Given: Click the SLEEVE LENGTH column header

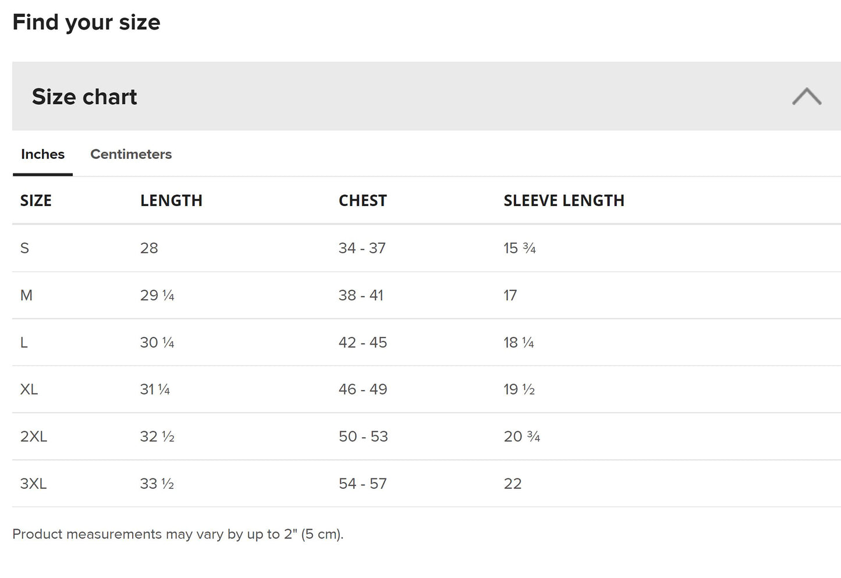Looking at the screenshot, I should tap(563, 201).
